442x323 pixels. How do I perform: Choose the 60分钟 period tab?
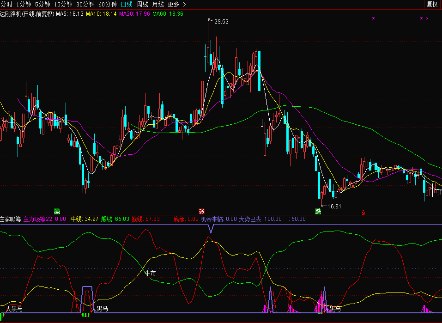(108, 4)
